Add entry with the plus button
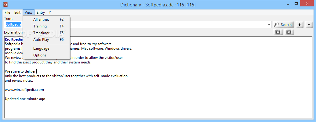 (x=300, y=25)
